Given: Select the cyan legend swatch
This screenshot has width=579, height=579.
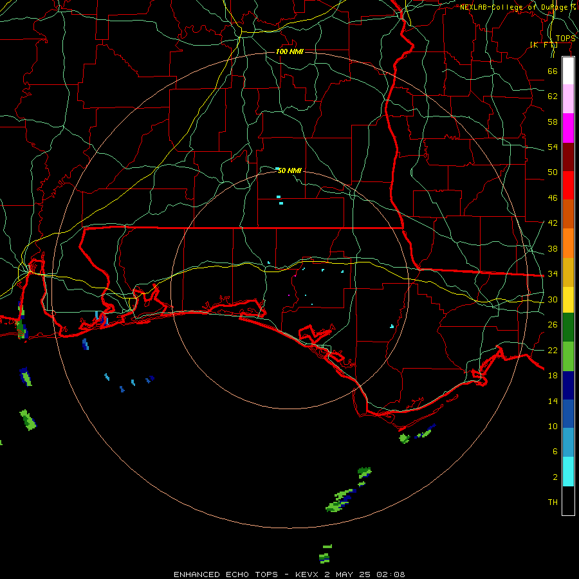Looking at the screenshot, I should click(568, 472).
